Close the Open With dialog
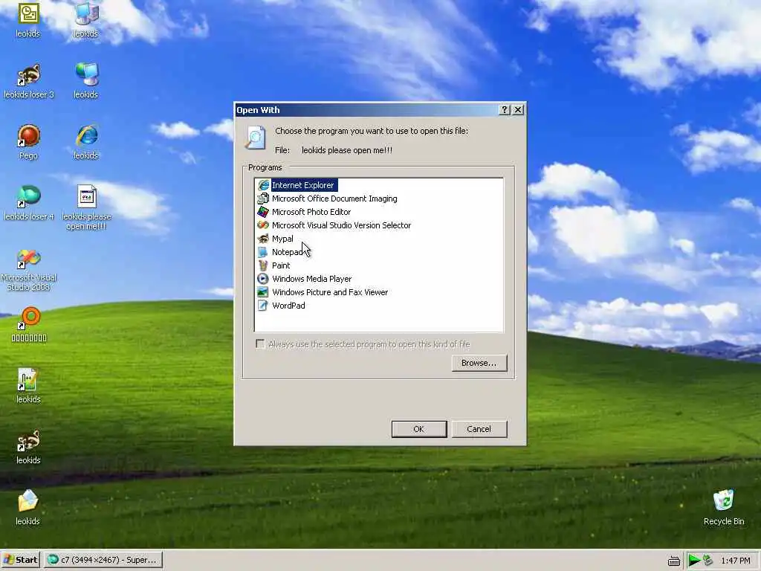The image size is (761, 571). click(x=518, y=110)
